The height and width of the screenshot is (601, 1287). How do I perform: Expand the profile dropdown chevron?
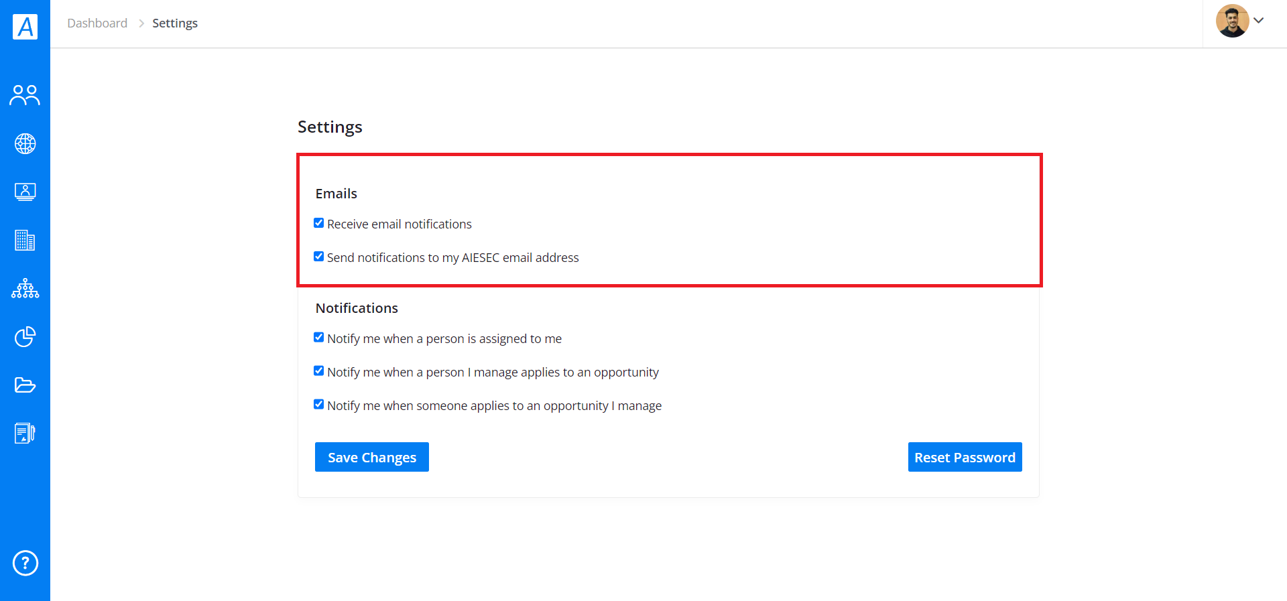(x=1259, y=21)
